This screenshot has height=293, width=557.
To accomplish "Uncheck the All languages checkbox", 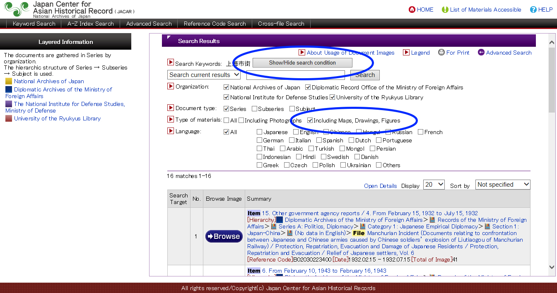I will [226, 132].
